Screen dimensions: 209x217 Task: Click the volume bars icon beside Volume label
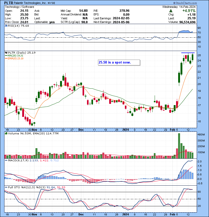pyautogui.click(x=6, y=133)
